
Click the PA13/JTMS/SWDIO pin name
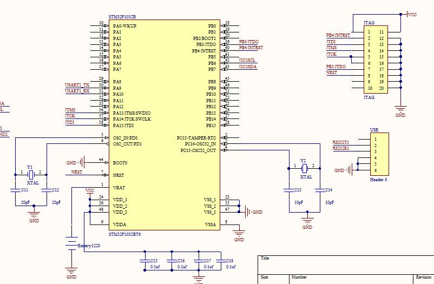pyautogui.click(x=131, y=113)
